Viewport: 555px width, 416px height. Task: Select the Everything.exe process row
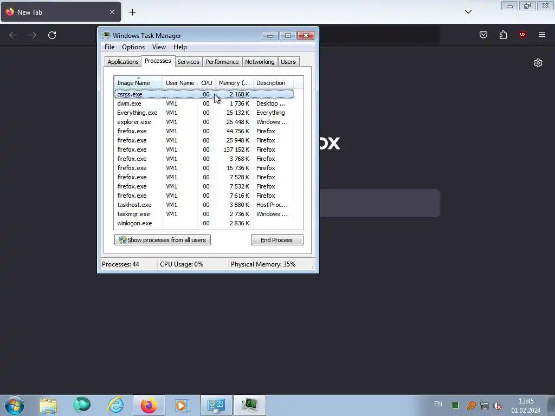[204, 113]
